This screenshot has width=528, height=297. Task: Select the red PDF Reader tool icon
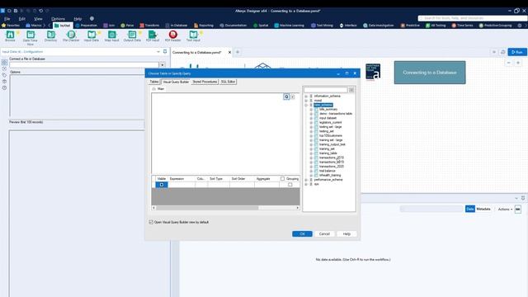point(172,35)
